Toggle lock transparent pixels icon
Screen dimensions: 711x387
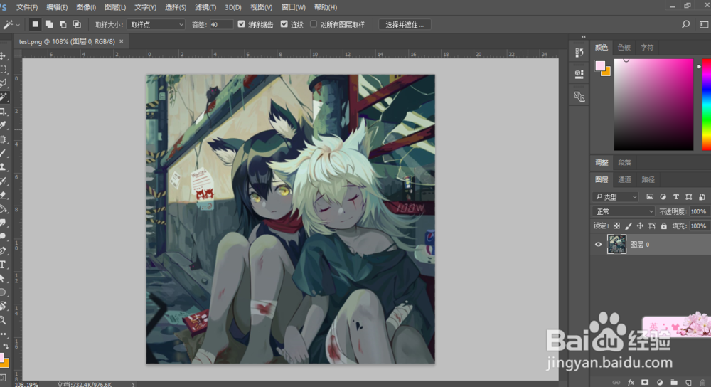coord(616,226)
